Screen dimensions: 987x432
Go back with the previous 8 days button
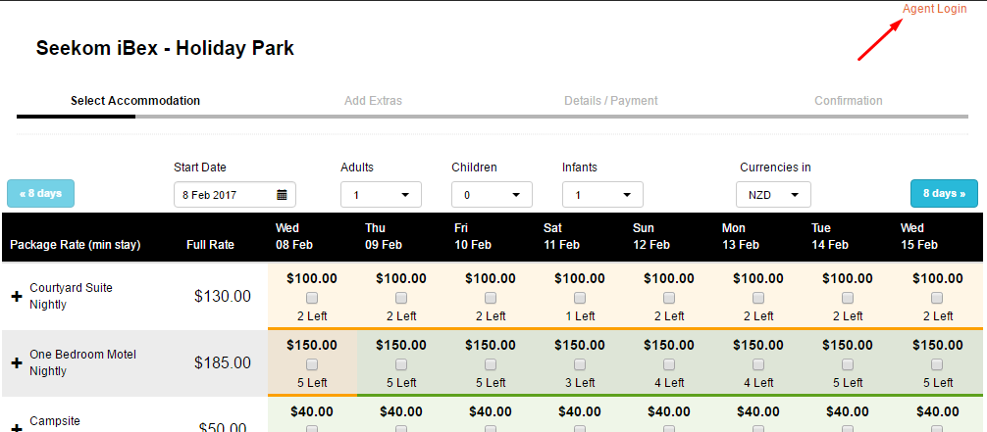point(40,194)
